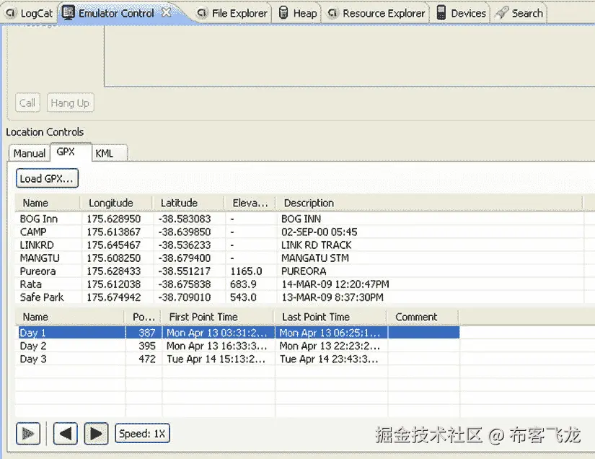Switch to the Resource Explorer tab
This screenshot has height=459, width=595.
coord(376,13)
